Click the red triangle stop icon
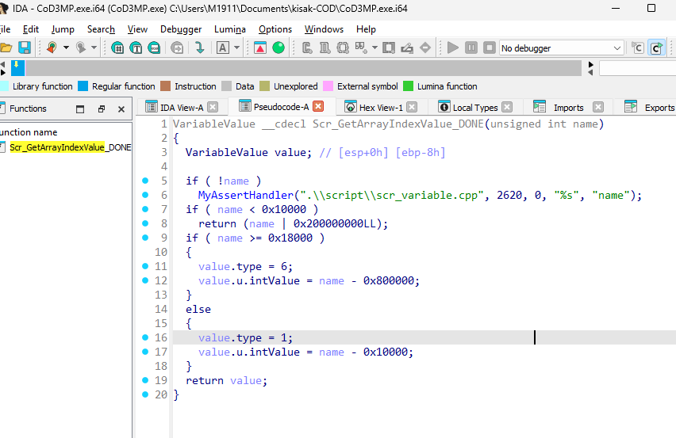 260,48
